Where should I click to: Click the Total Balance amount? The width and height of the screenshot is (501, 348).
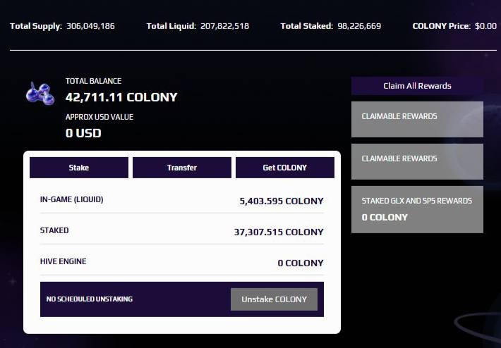coord(121,97)
